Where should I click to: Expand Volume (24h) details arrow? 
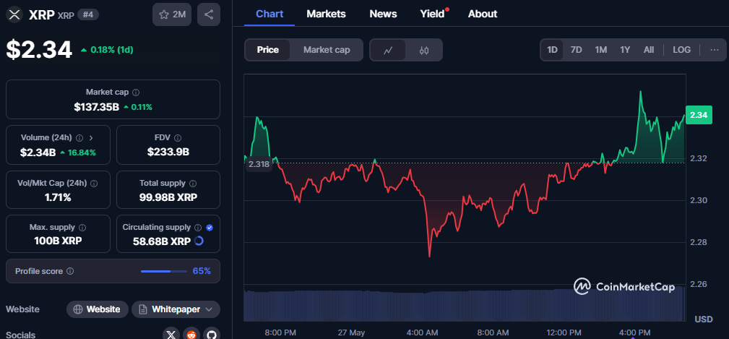91,137
